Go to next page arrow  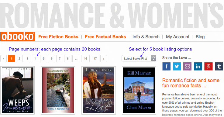click(x=104, y=59)
